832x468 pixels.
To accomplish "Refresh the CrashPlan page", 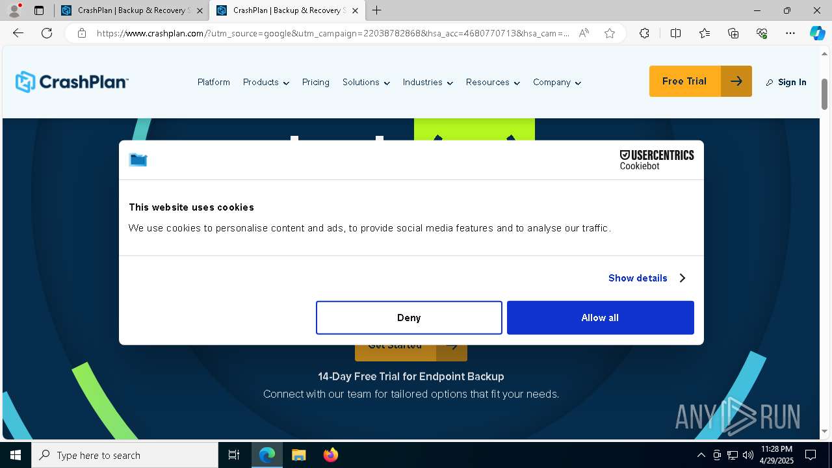I will click(x=47, y=33).
